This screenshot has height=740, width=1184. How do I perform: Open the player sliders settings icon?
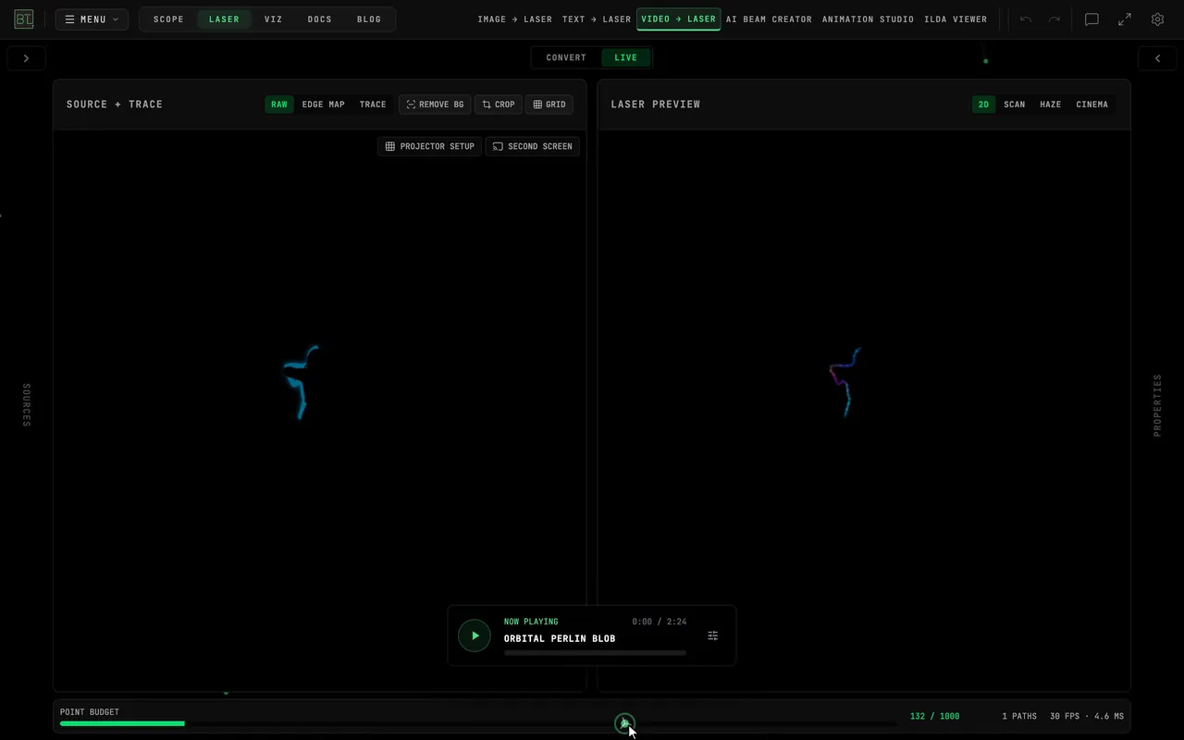coord(713,635)
